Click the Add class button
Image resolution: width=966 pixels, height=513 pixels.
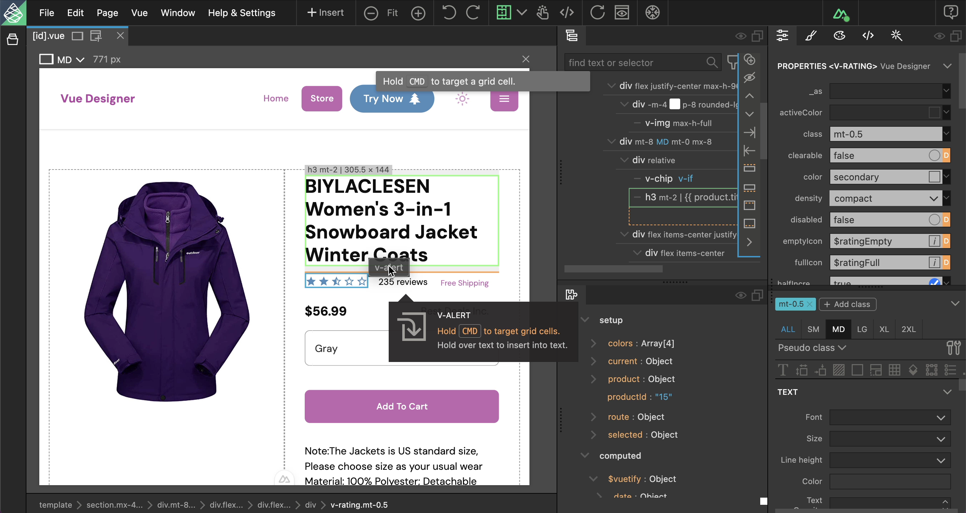[847, 304]
